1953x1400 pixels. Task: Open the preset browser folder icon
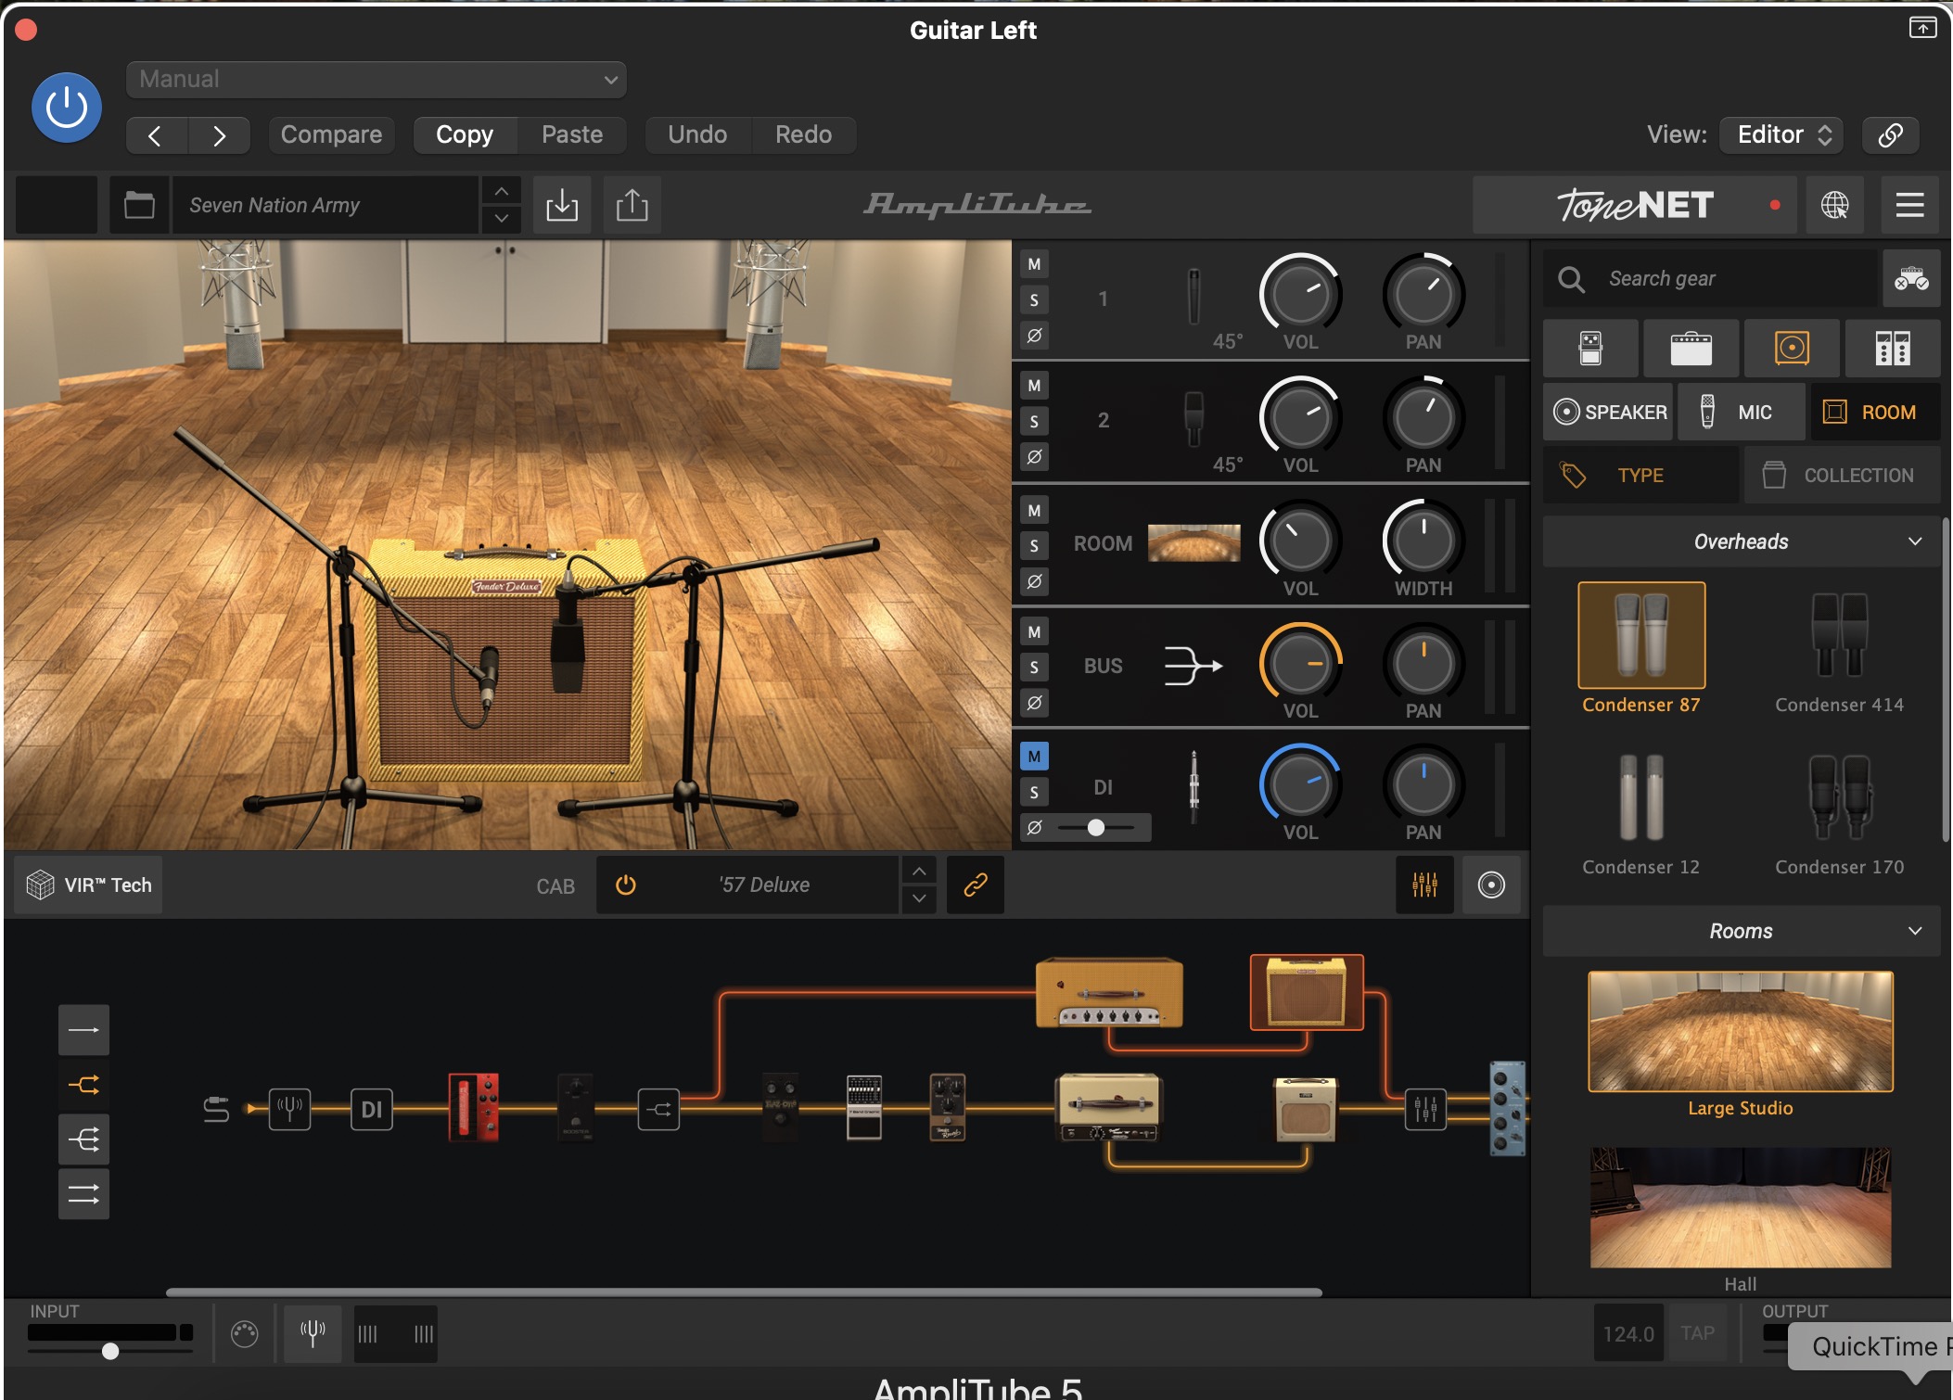click(139, 205)
